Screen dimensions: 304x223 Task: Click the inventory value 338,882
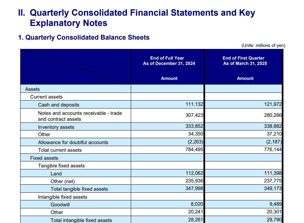coord(272,126)
